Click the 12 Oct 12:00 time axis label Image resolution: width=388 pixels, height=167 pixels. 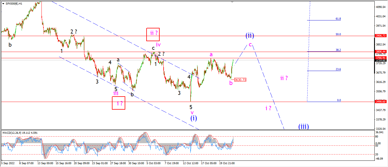point(190,163)
